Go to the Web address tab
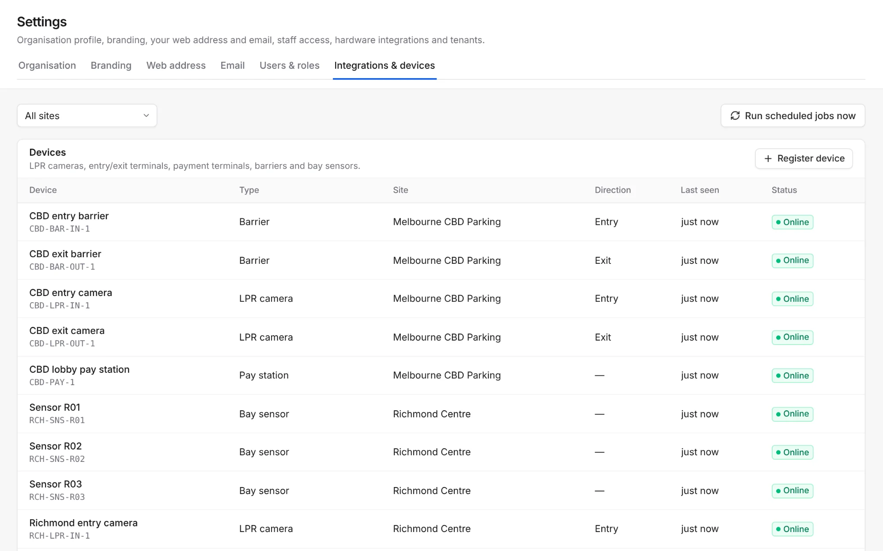Viewport: 883px width, 551px height. (x=176, y=65)
